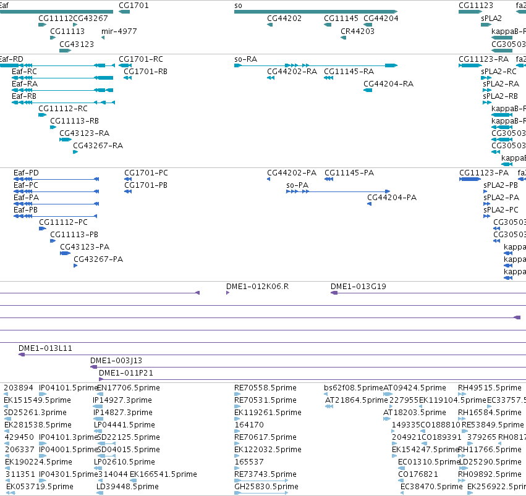526x496 pixels.
Task: Click the Eaf-RB transcript label
Action: tap(24, 96)
